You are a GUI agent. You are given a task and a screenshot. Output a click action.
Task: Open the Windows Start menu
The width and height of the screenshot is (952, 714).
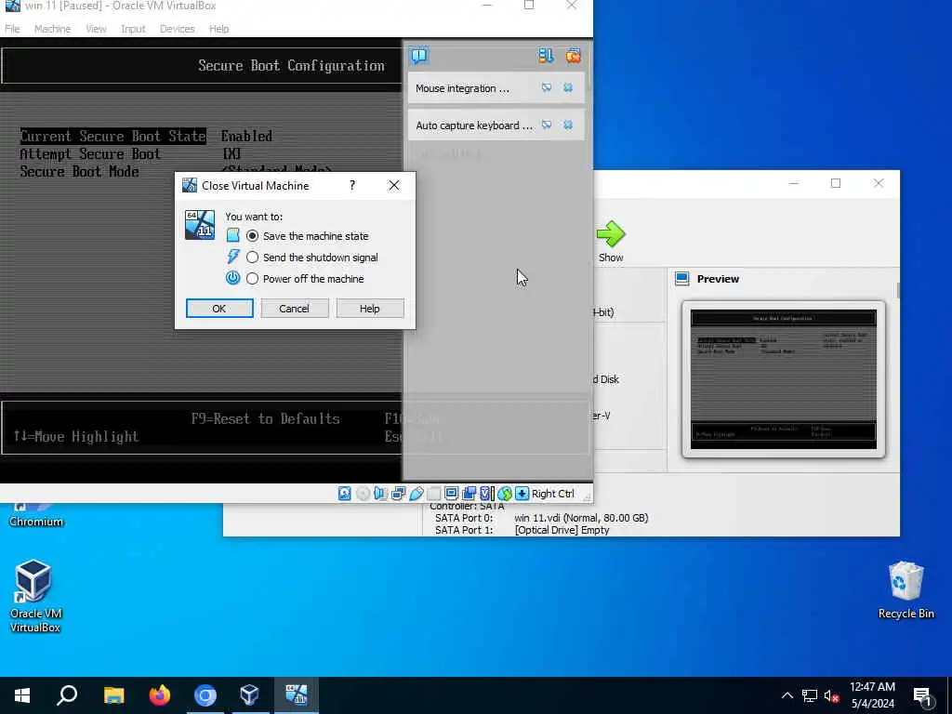22,695
